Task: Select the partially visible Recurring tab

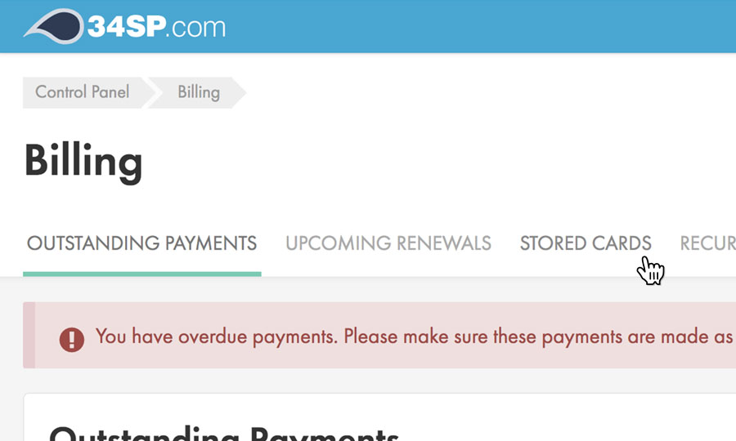Action: click(708, 243)
